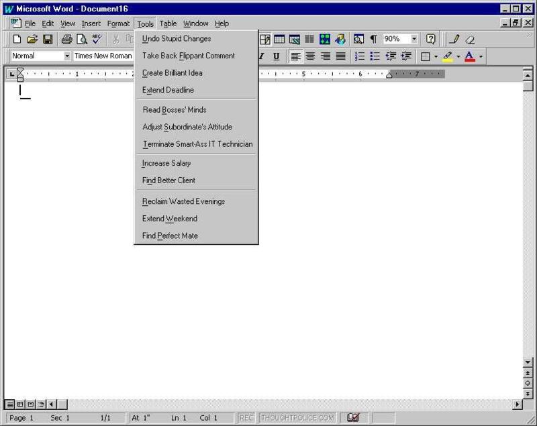Screen dimensions: 537x426
Task: Click the Insert Table icon
Action: 279,40
